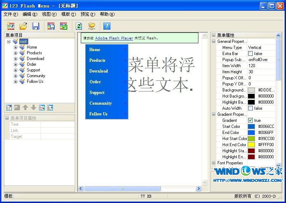Expand the Products tree node

tap(15, 53)
